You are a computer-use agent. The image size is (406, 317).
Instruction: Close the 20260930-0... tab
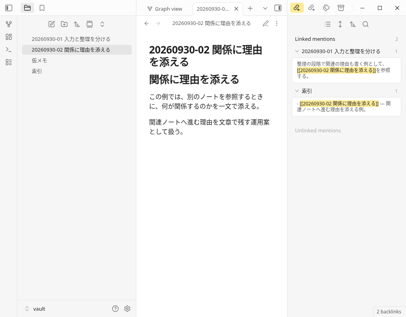(x=236, y=9)
